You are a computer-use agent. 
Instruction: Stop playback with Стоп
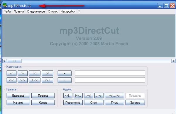pos(94,103)
